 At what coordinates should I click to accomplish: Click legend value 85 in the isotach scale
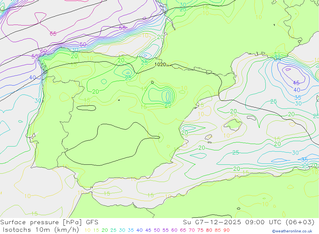pyautogui.click(x=218, y=230)
